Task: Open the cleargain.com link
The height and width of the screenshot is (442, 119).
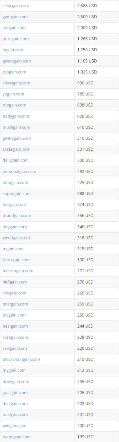Action: (16, 6)
